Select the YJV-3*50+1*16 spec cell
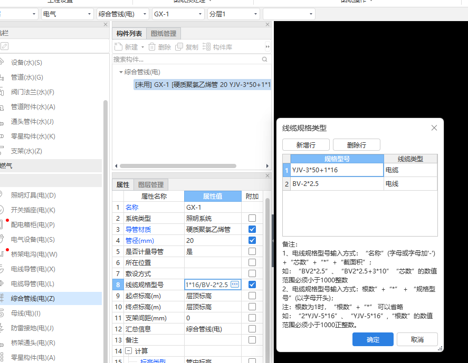 coord(337,170)
